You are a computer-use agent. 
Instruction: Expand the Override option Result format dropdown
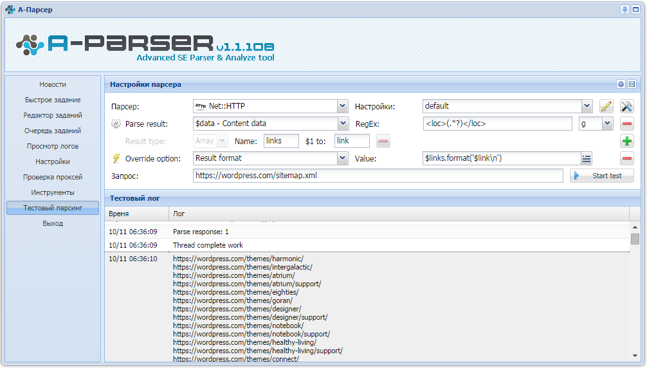click(x=343, y=158)
